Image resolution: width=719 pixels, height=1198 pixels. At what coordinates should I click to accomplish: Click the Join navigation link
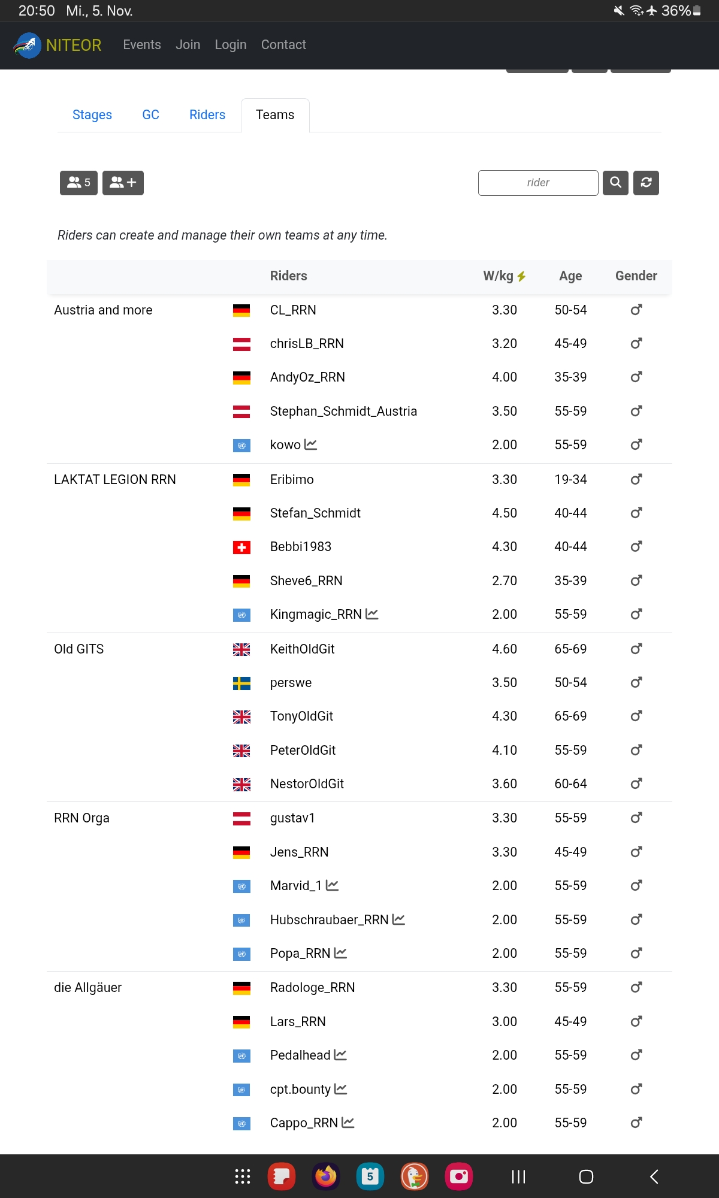[x=188, y=45]
